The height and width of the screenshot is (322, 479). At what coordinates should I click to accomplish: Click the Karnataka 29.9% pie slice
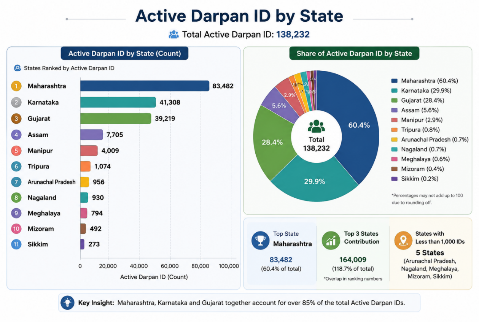pos(314,182)
